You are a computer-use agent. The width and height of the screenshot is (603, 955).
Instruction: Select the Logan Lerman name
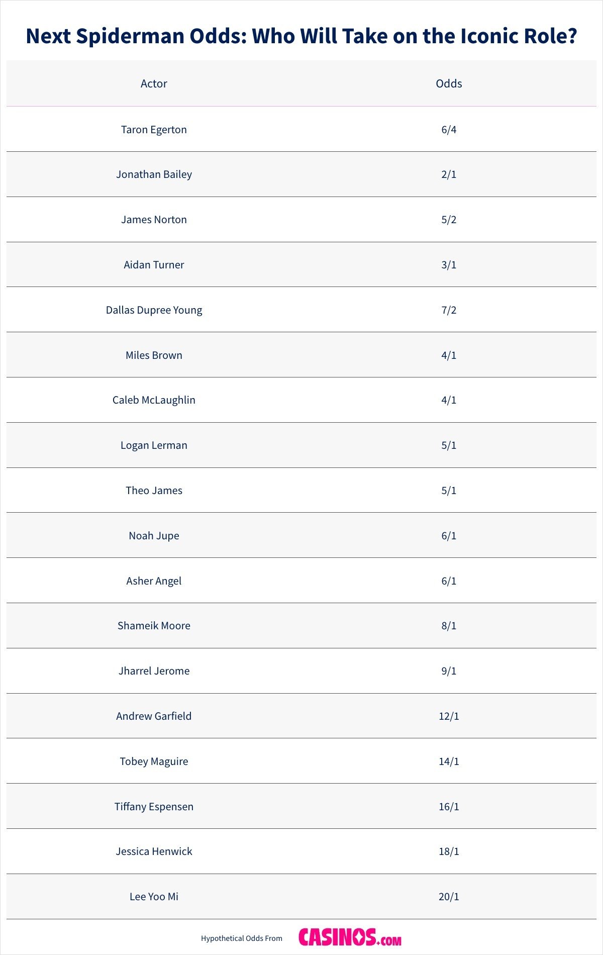[154, 445]
